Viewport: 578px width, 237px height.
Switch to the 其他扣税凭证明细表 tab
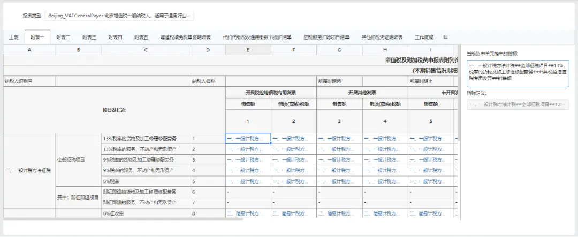click(x=382, y=37)
